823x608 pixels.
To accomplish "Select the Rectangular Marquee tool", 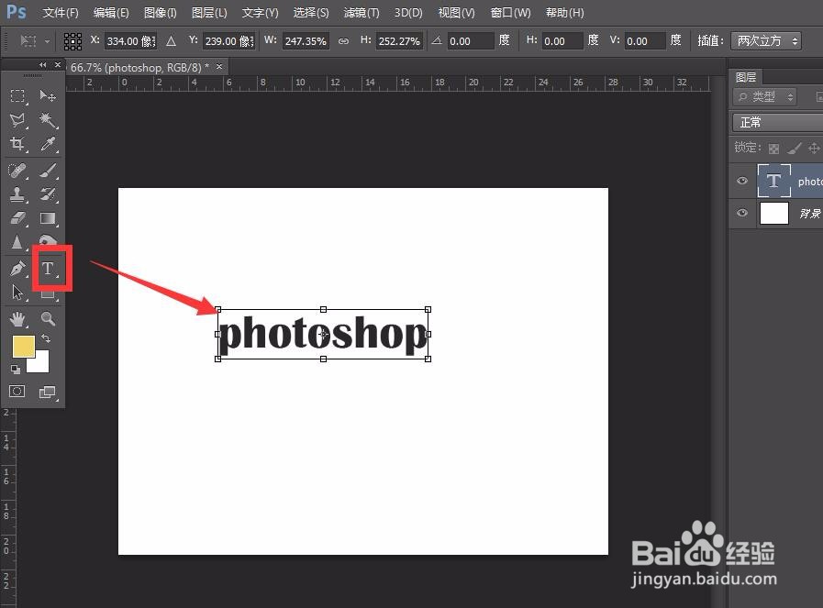I will [x=17, y=95].
